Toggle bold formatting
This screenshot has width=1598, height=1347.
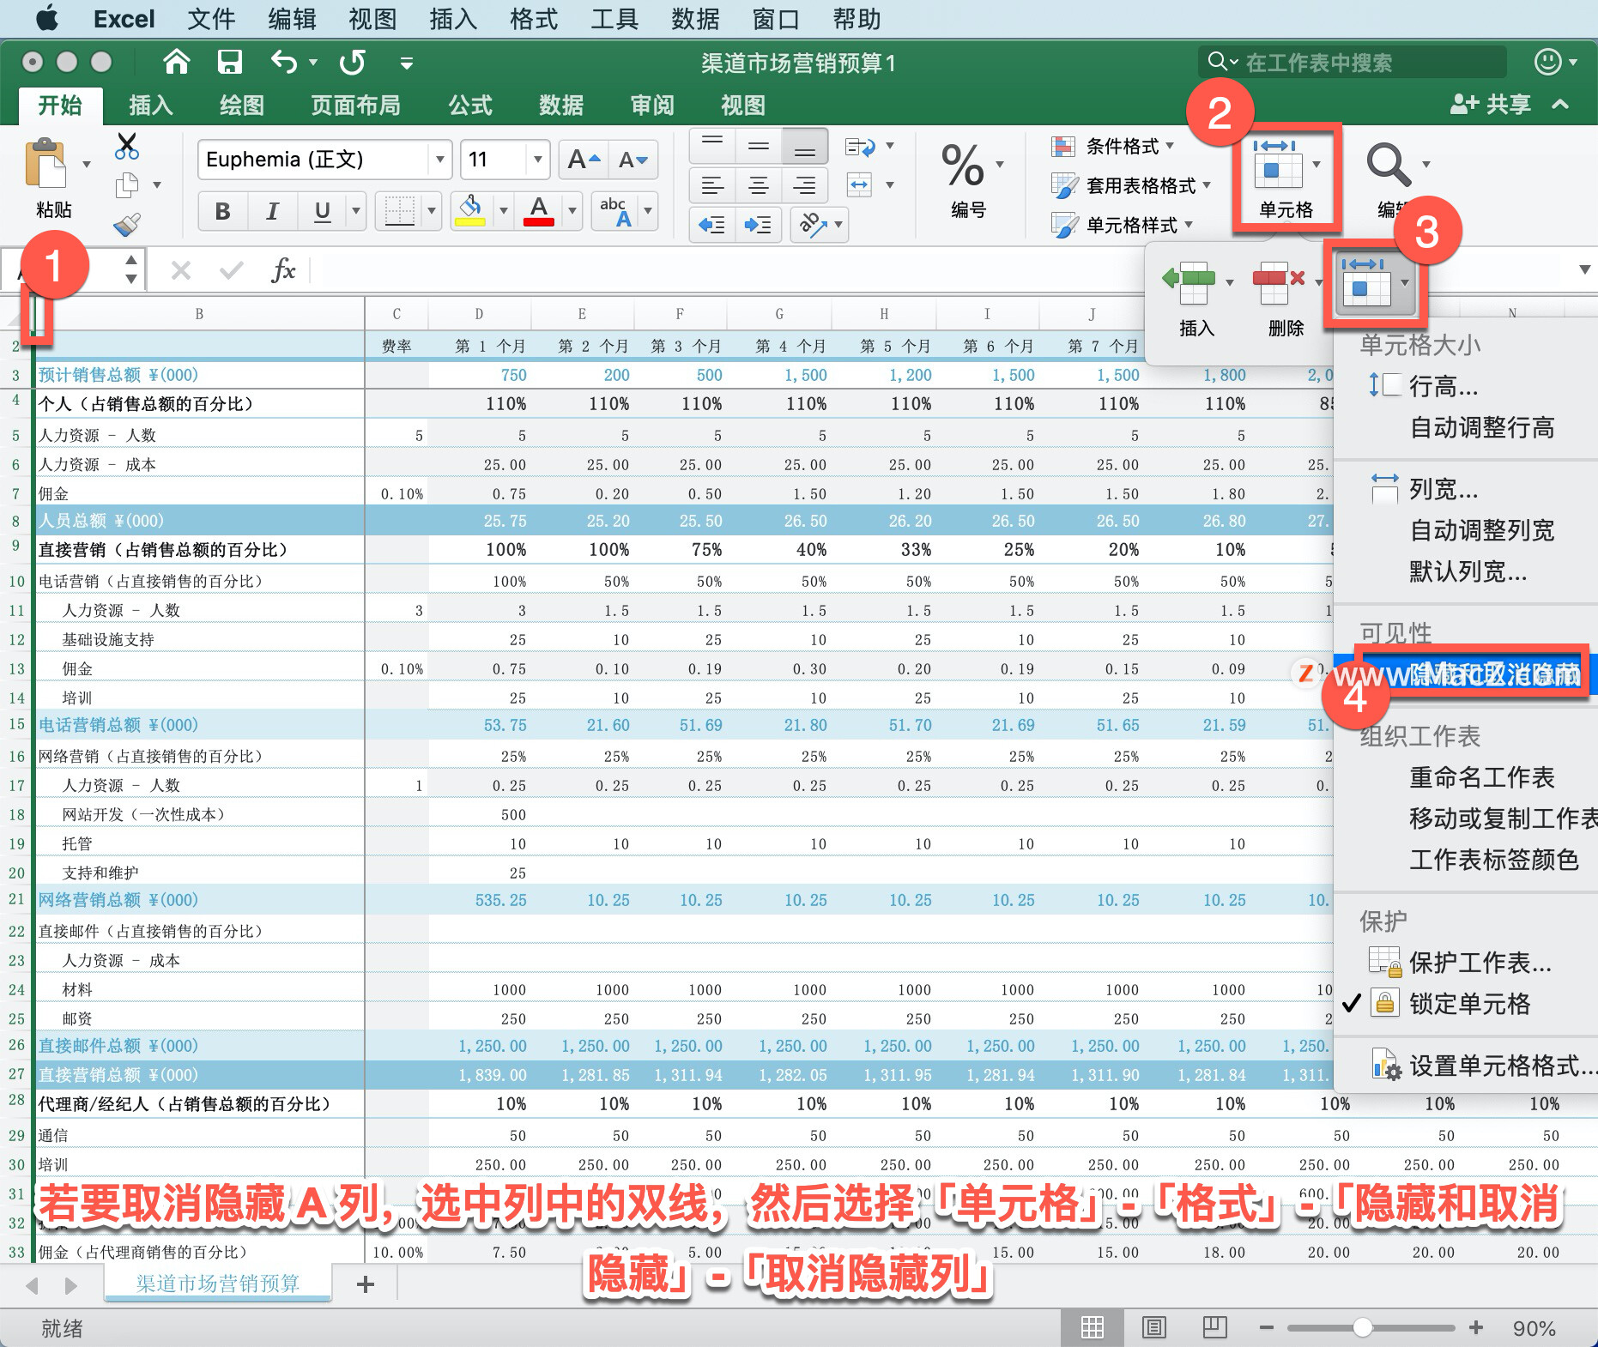(222, 211)
